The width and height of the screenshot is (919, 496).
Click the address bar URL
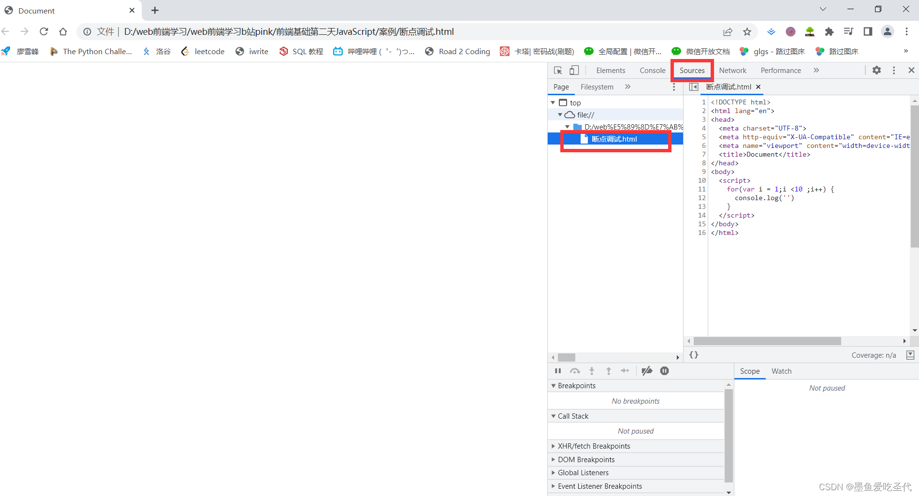tap(289, 32)
